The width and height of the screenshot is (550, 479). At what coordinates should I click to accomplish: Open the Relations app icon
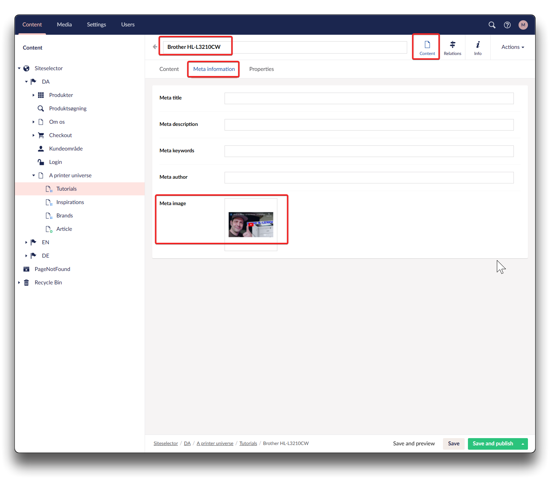(x=452, y=48)
